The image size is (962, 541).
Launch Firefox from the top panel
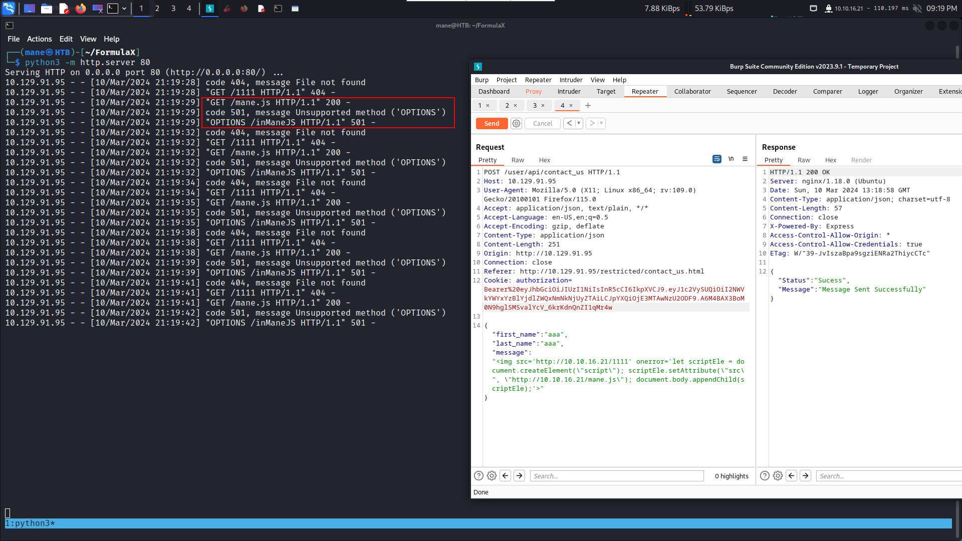[x=80, y=8]
